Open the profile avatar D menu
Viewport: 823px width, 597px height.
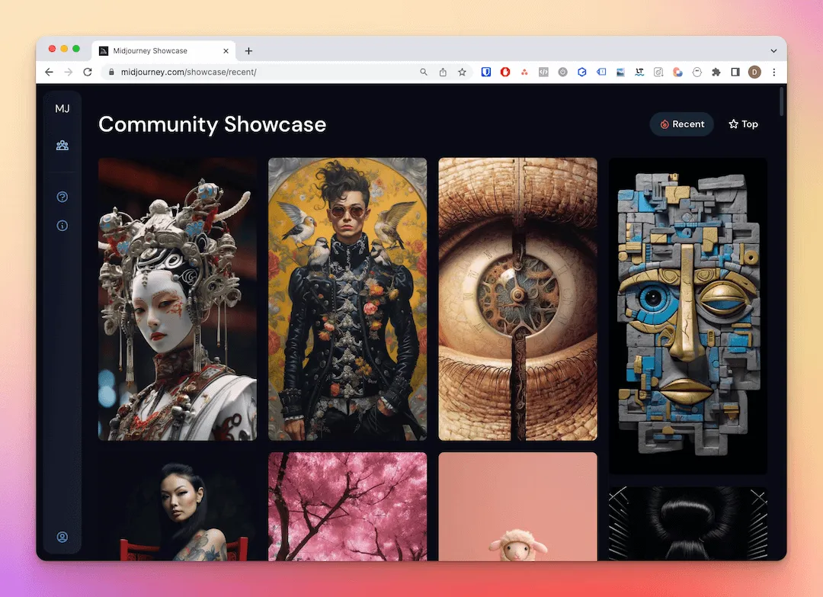click(754, 72)
